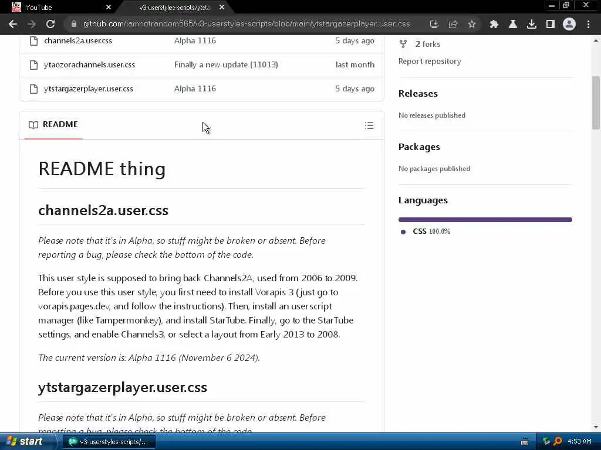Open Alpha 1116 commit for ytstargazerplayer.user.css
This screenshot has height=450, width=601.
[x=195, y=89]
